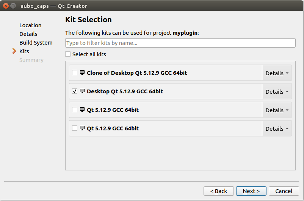This screenshot has width=304, height=201.
Task: Expand Details for Clone of Desktop kit
Action: click(277, 73)
